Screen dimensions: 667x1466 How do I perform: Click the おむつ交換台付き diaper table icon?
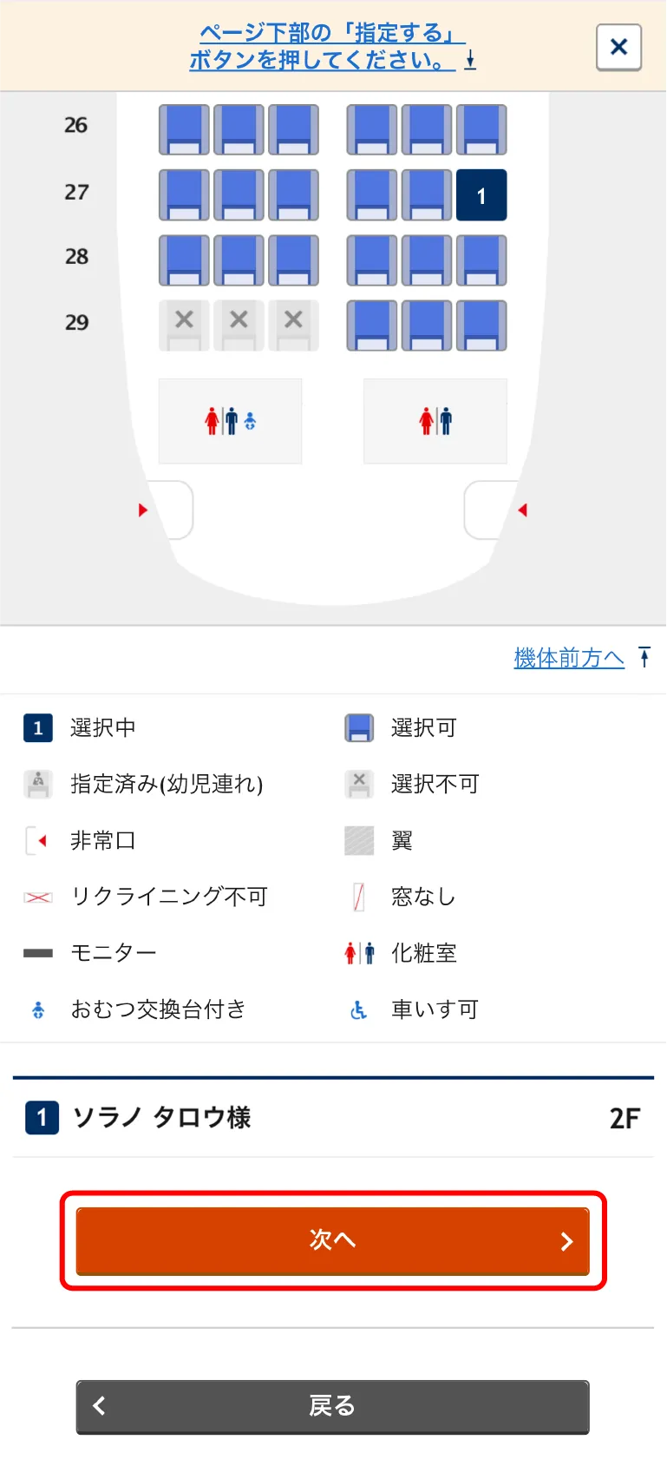37,1009
